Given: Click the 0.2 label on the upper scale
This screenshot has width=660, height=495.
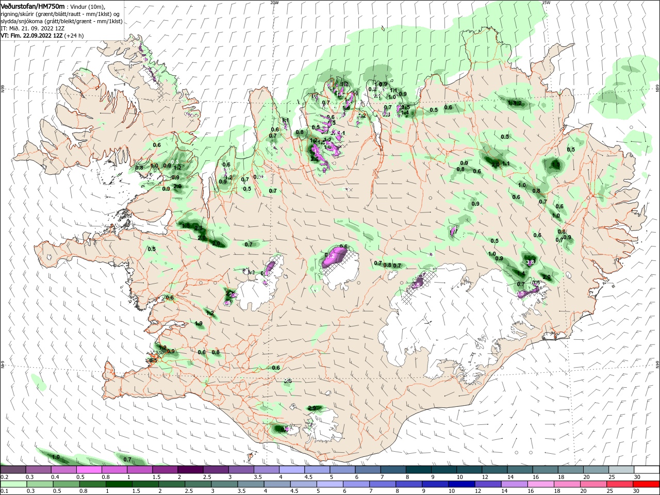Looking at the screenshot, I should tap(4, 477).
